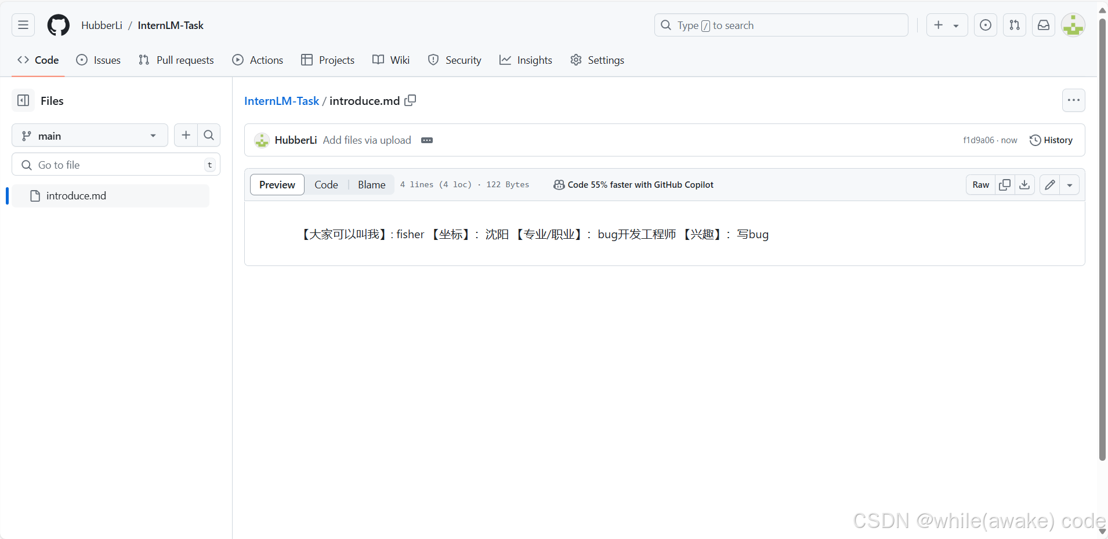The width and height of the screenshot is (1108, 539).
Task: Search this repository's files with magnifier button
Action: 209,135
